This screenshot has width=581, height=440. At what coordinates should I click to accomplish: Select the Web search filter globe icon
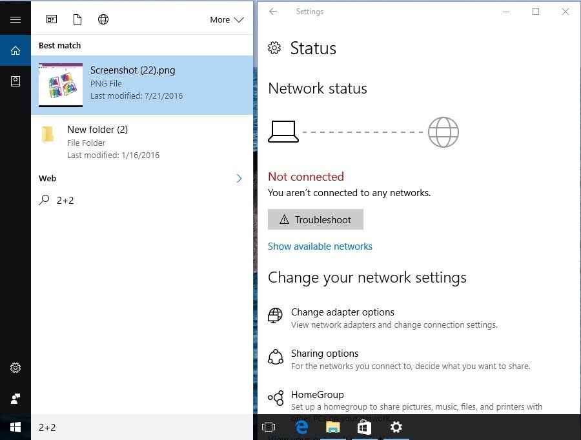pyautogui.click(x=103, y=19)
